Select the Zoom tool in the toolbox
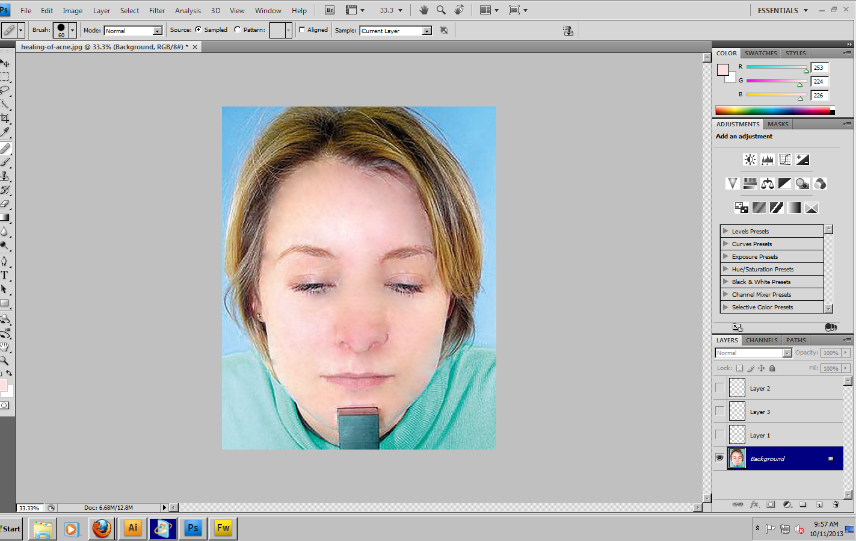 (x=4, y=360)
